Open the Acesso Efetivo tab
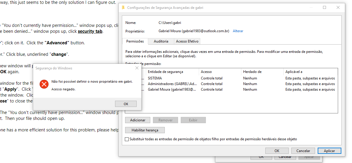 (x=187, y=41)
